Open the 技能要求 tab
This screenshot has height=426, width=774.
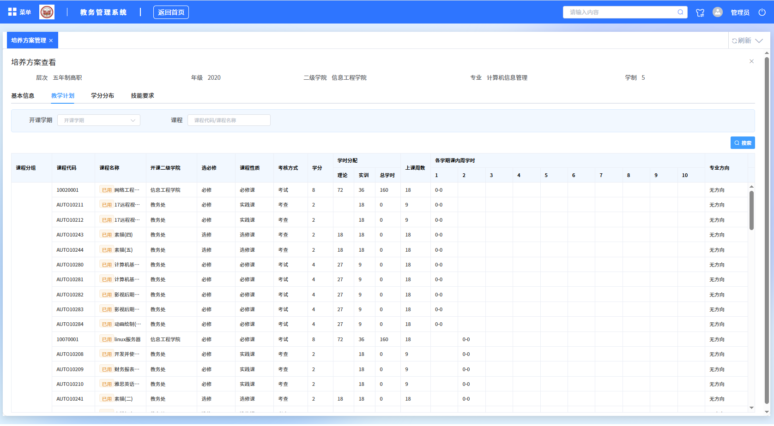click(x=142, y=96)
